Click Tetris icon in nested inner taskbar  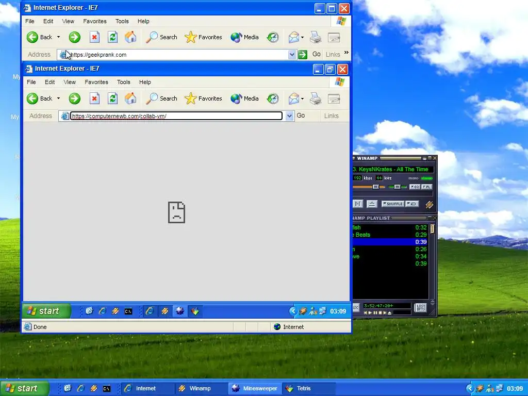(x=194, y=311)
